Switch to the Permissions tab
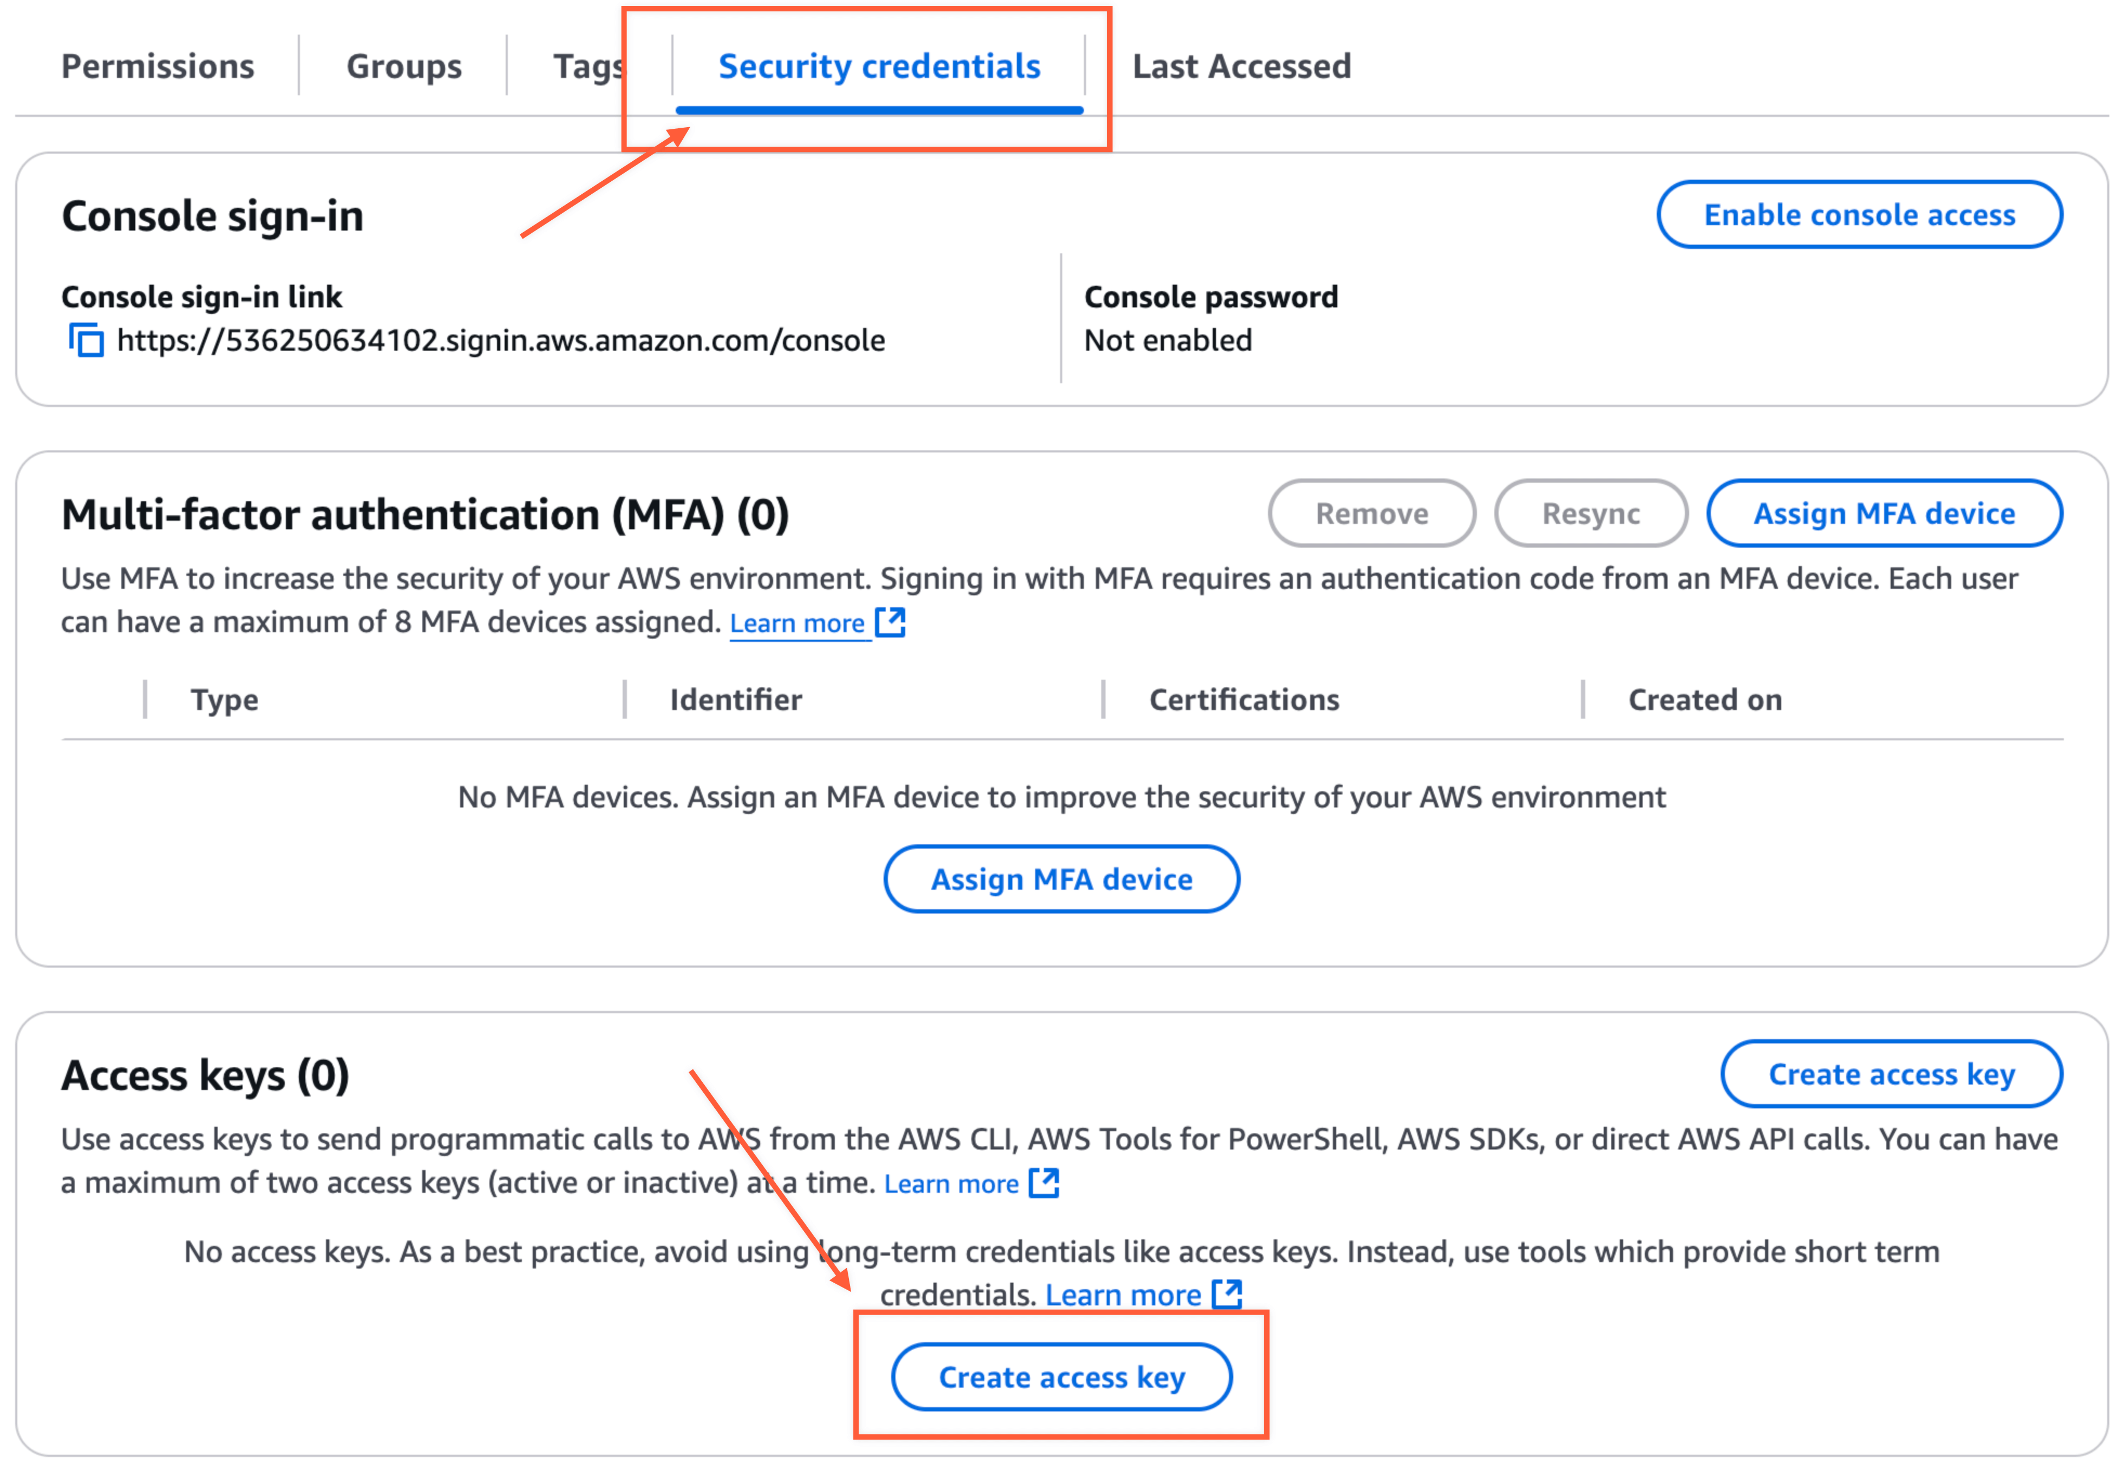Screen dimensions: 2118x1471 coord(158,67)
